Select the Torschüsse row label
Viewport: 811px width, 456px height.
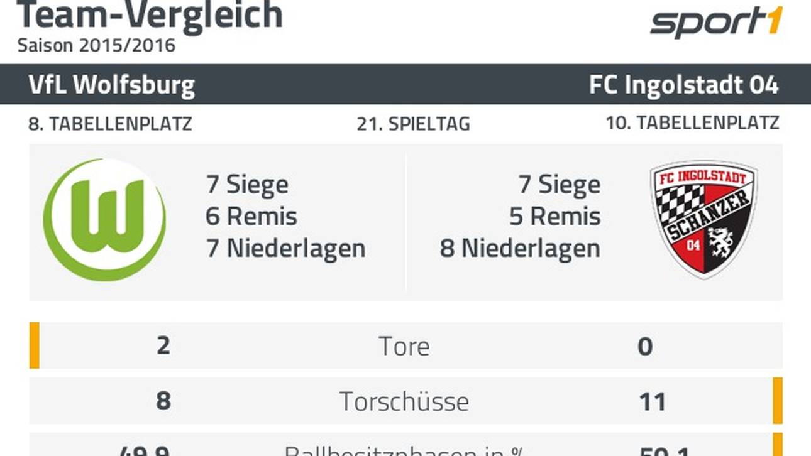(404, 401)
